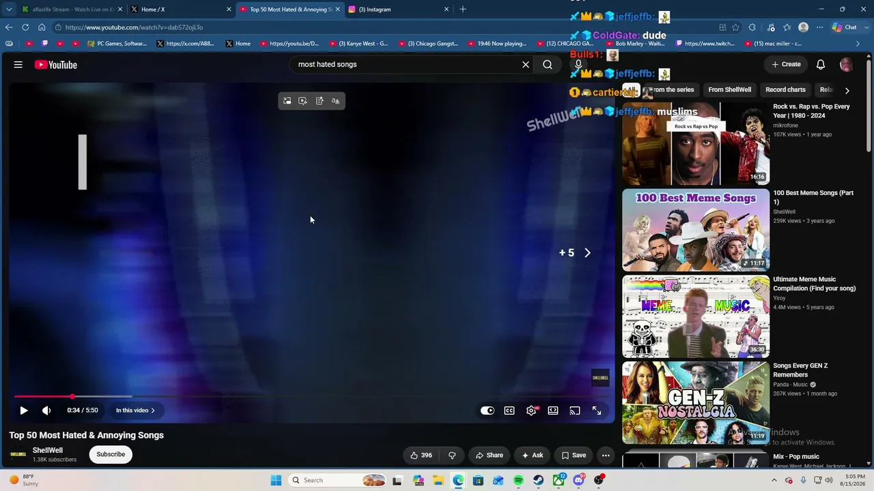The height and width of the screenshot is (491, 874).
Task: Share the video
Action: point(490,456)
